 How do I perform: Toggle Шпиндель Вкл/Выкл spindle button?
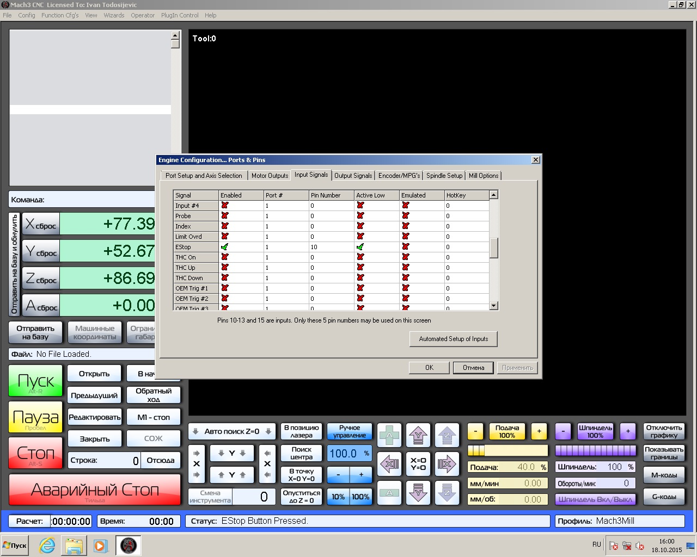[595, 499]
